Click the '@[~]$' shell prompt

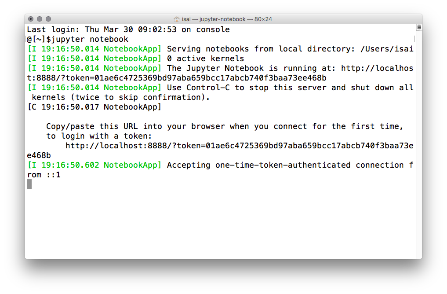(39, 39)
